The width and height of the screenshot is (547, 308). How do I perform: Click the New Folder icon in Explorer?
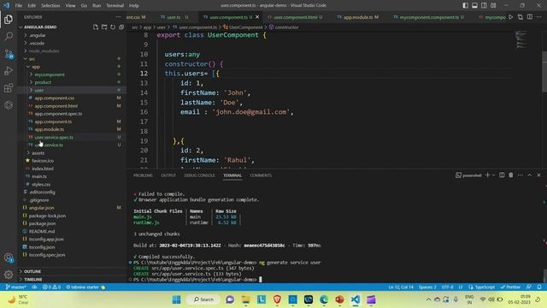104,27
